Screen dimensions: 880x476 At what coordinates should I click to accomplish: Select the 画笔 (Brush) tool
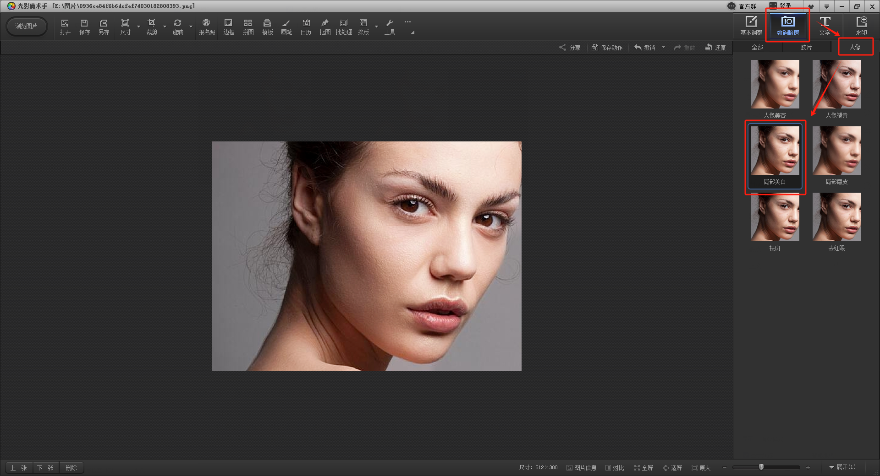click(x=286, y=27)
